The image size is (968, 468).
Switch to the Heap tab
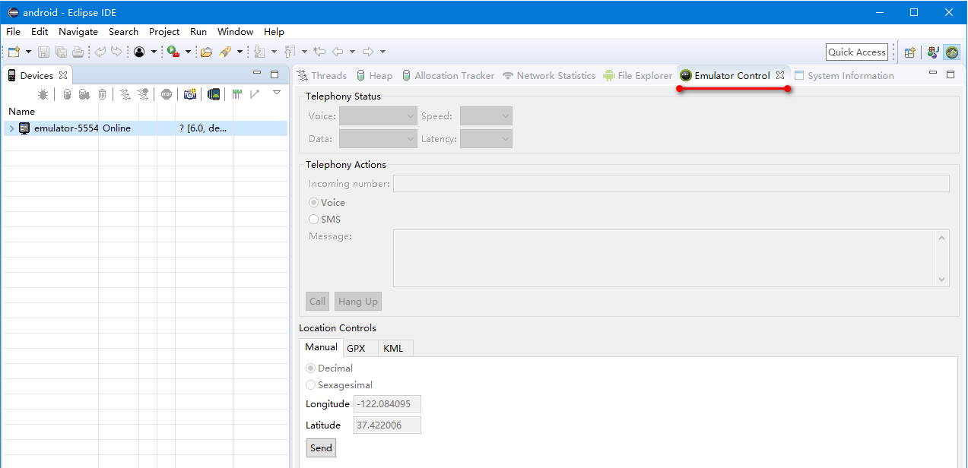[373, 76]
